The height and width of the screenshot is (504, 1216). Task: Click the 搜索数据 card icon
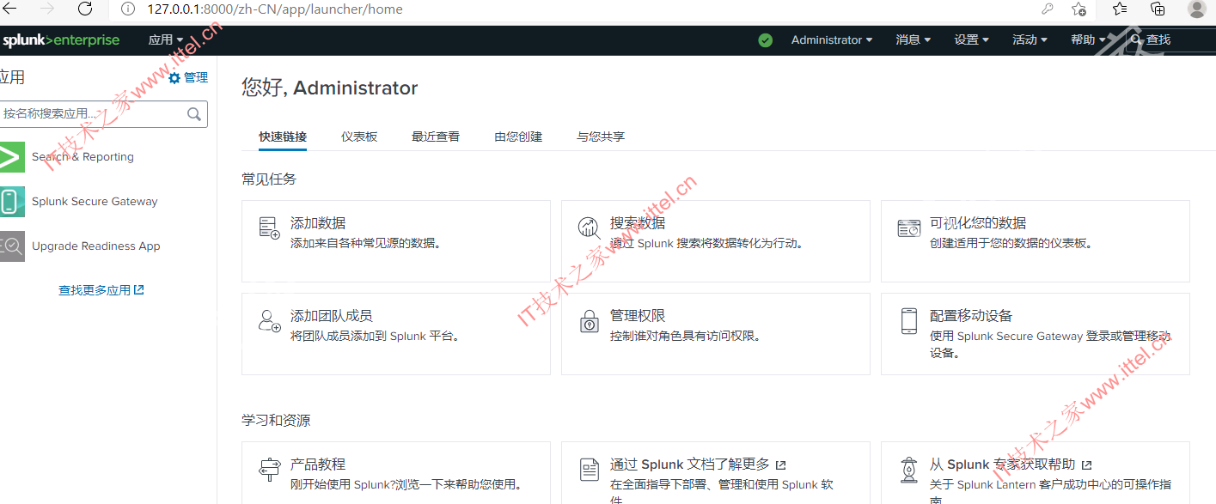(589, 228)
